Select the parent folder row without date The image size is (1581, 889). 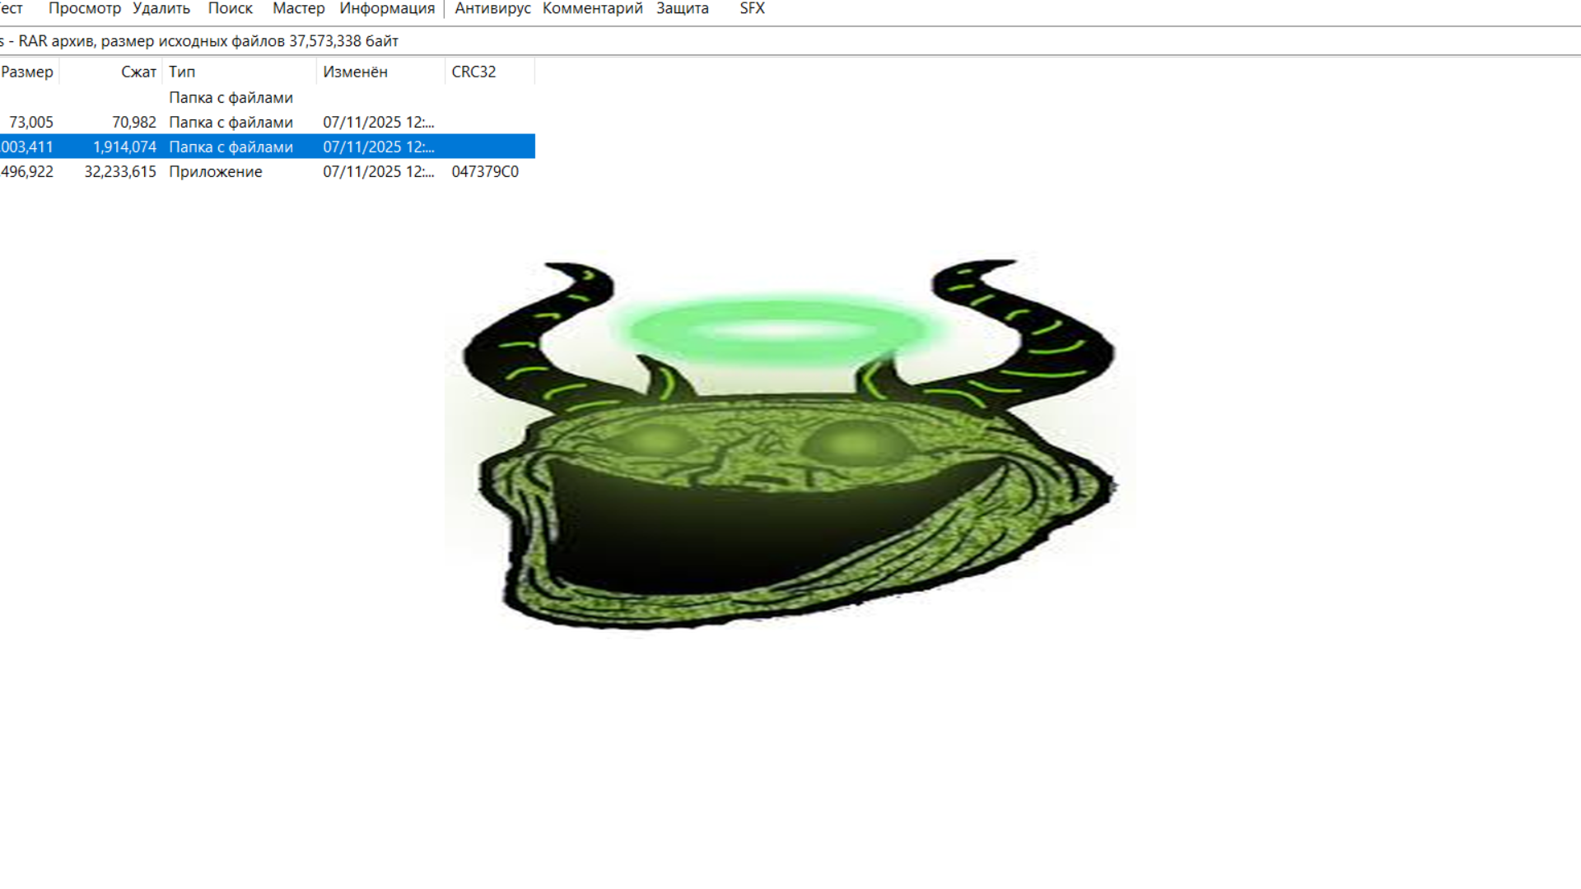tap(231, 97)
